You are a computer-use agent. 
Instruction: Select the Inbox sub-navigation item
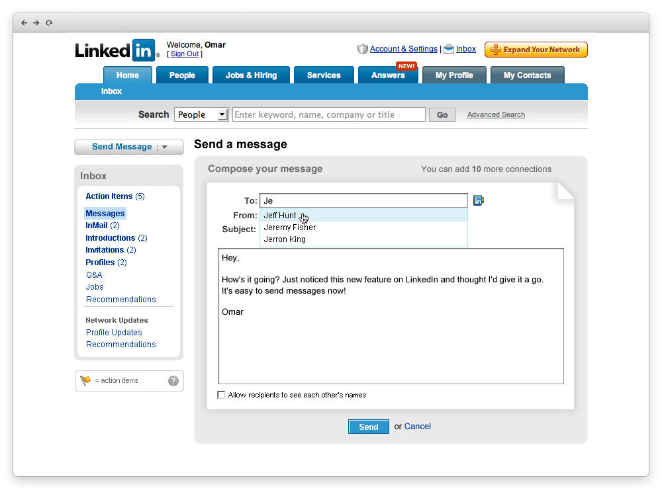click(x=111, y=91)
